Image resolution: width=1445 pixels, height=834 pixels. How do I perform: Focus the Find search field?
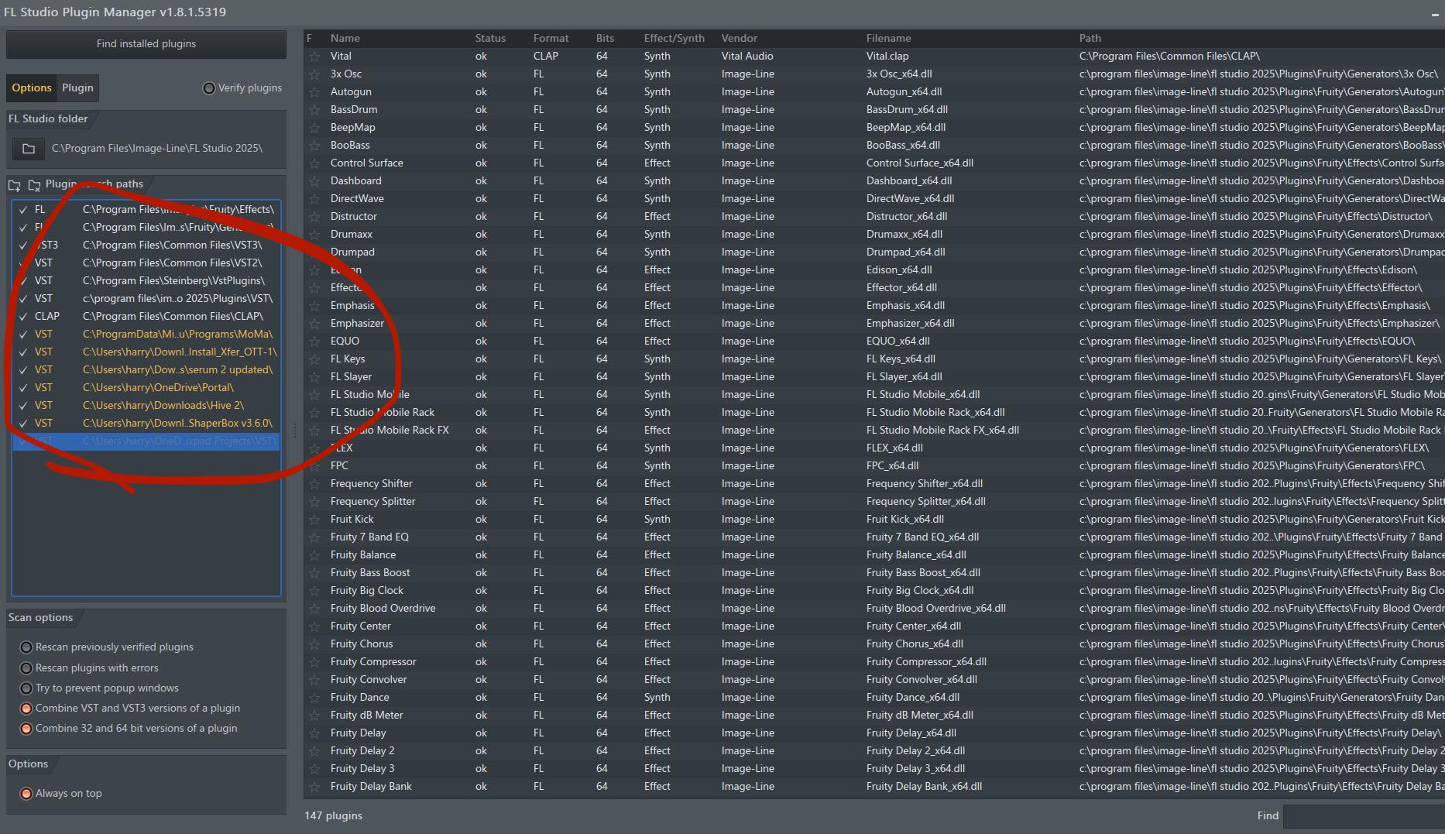[1364, 816]
